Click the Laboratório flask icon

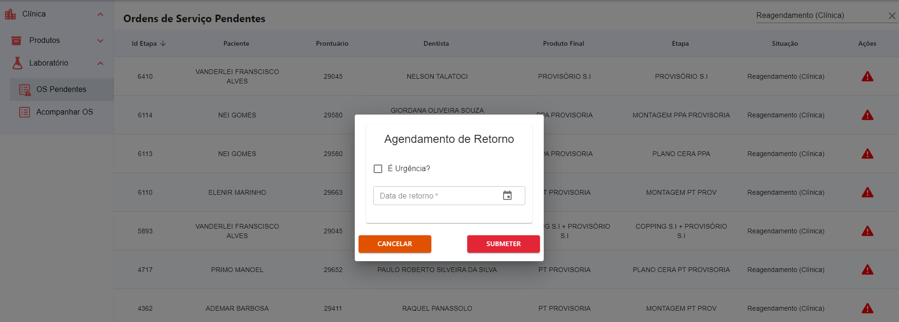[16, 63]
